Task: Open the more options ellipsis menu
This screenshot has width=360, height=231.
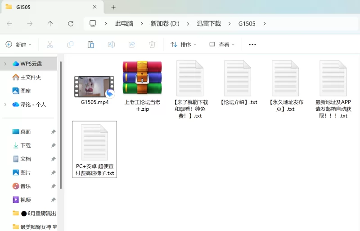Action: [252, 44]
